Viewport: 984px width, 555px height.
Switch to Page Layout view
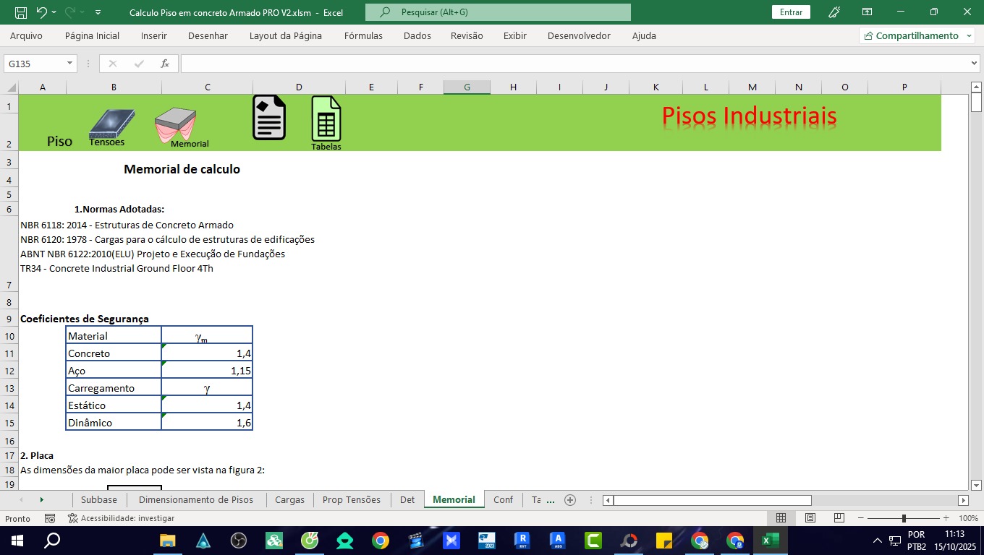(x=810, y=518)
